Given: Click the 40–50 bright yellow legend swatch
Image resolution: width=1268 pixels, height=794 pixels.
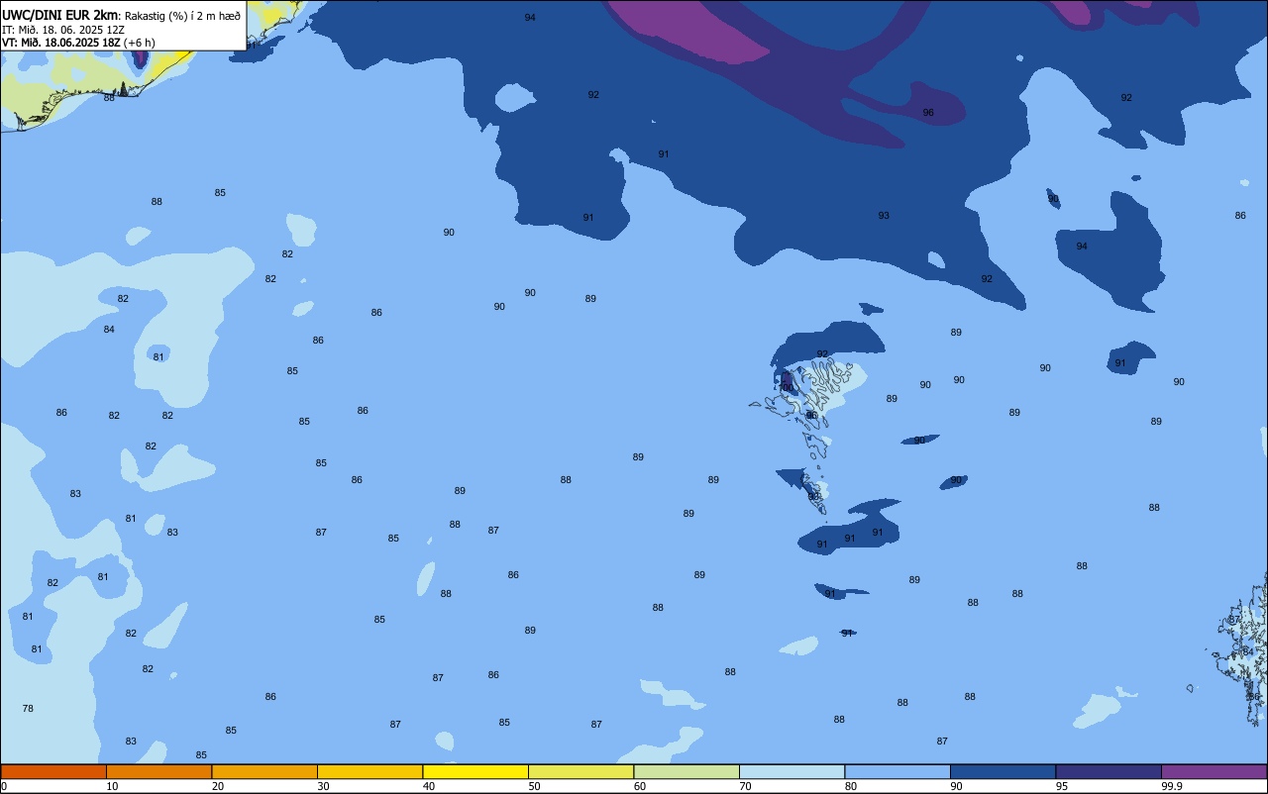Looking at the screenshot, I should [x=475, y=771].
